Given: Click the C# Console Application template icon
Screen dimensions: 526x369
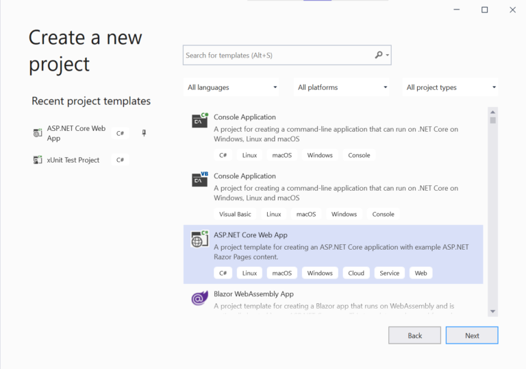Looking at the screenshot, I should coord(199,121).
